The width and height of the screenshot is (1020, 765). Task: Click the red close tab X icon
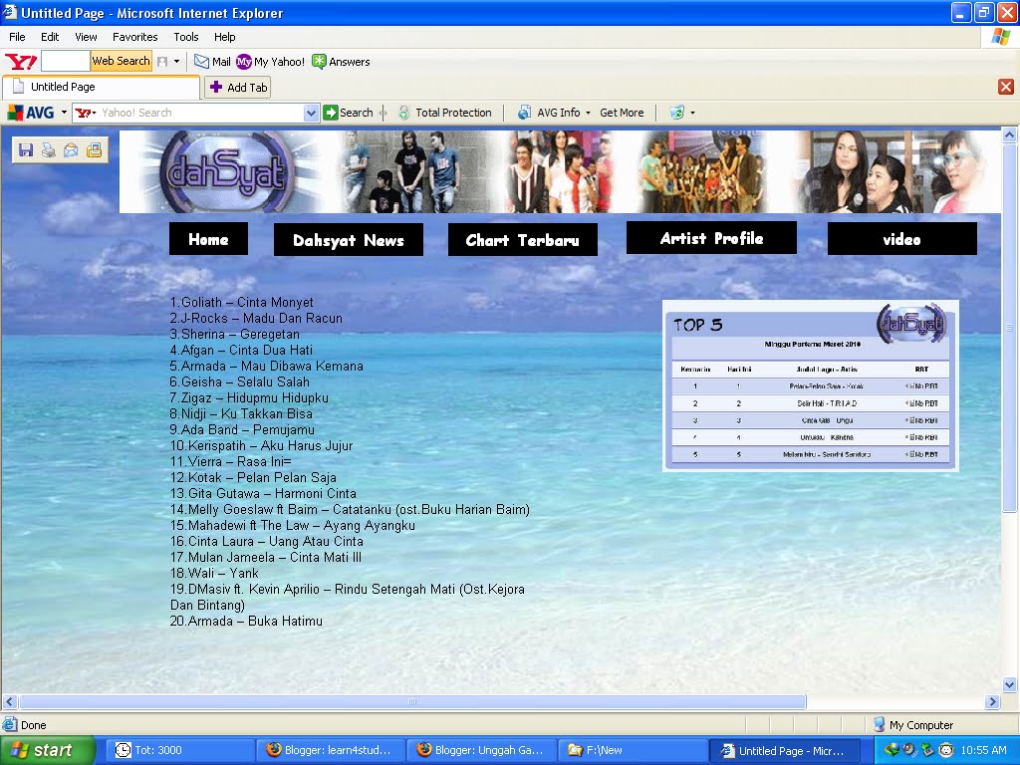(x=1006, y=87)
